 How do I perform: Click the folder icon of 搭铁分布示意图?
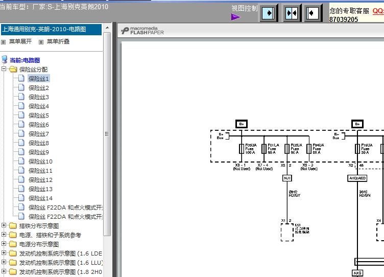(x=13, y=225)
